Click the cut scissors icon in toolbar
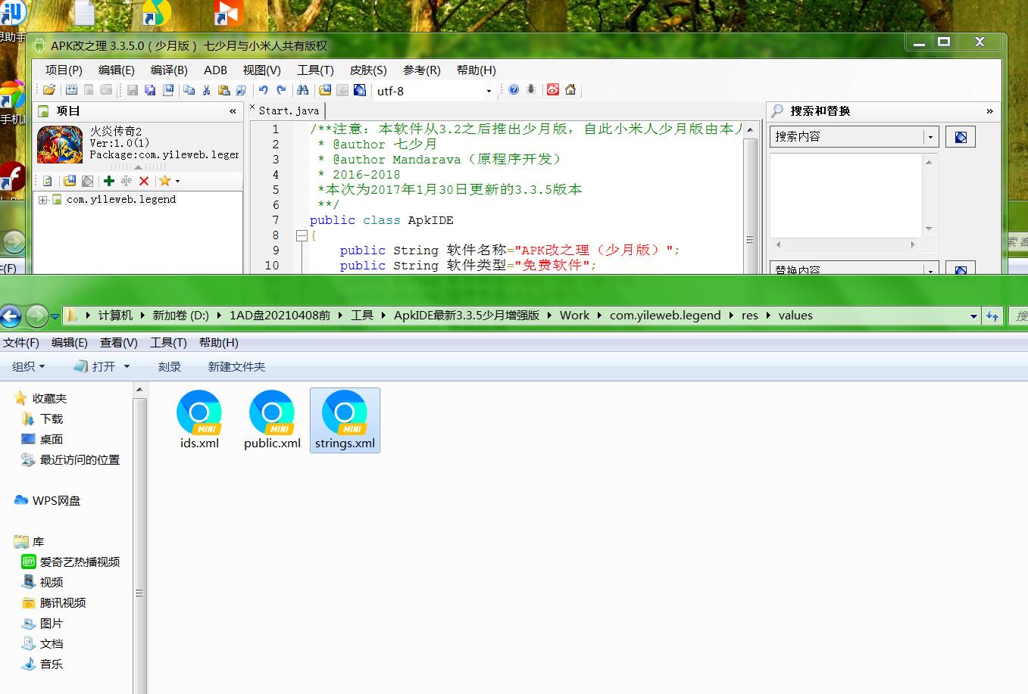Screen dimensions: 1028x694 click(206, 90)
